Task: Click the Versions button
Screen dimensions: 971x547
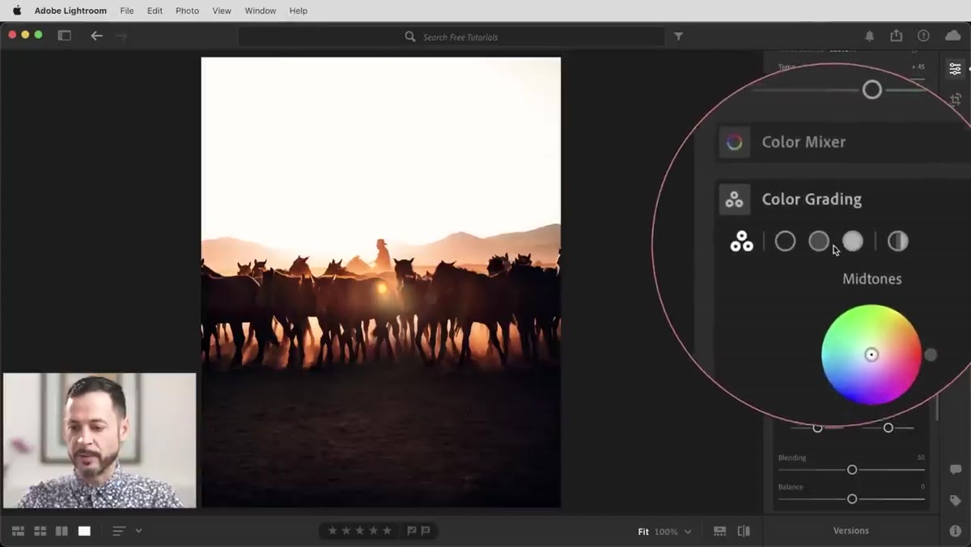Action: 851,531
